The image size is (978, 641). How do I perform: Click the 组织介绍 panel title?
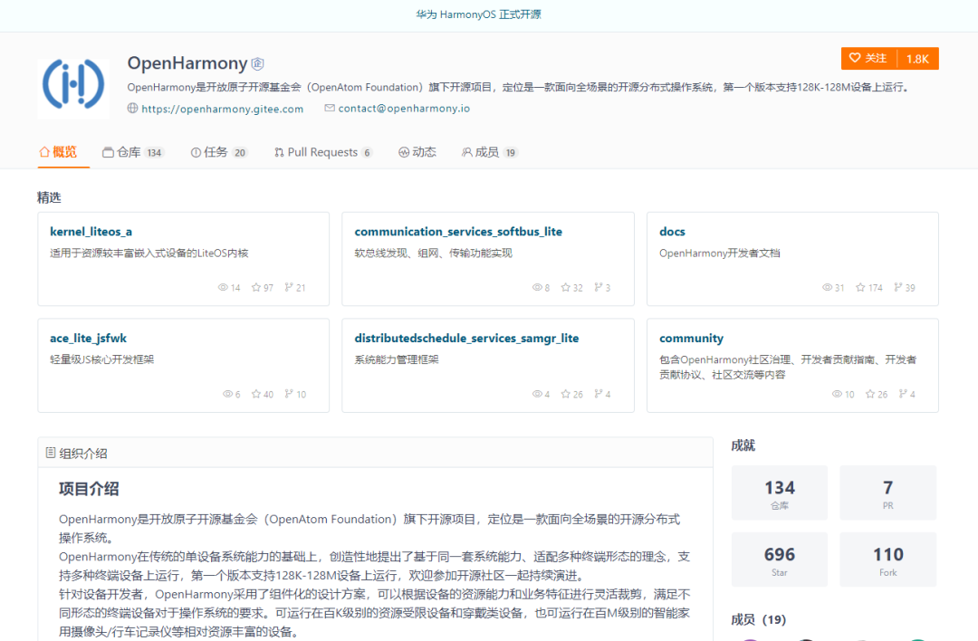coord(83,454)
